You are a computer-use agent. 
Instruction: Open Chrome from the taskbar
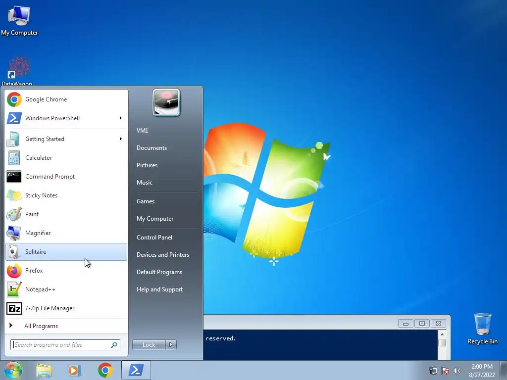(105, 370)
